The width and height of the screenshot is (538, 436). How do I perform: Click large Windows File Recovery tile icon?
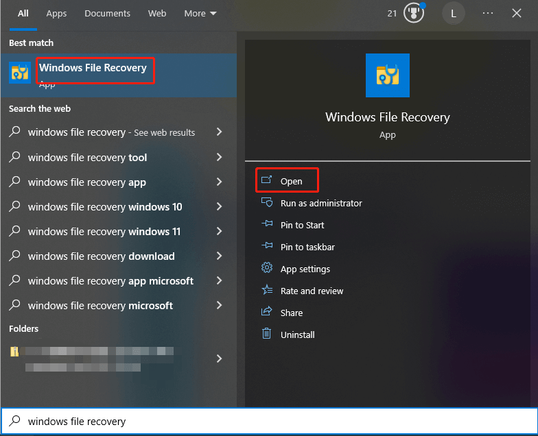(x=387, y=75)
